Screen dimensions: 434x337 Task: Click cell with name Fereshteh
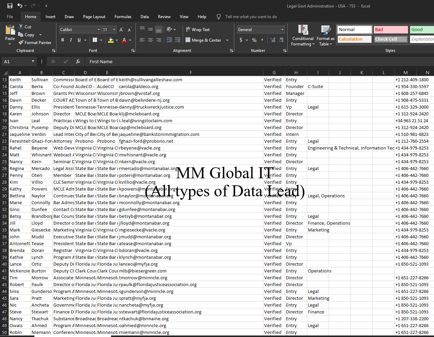(x=19, y=141)
